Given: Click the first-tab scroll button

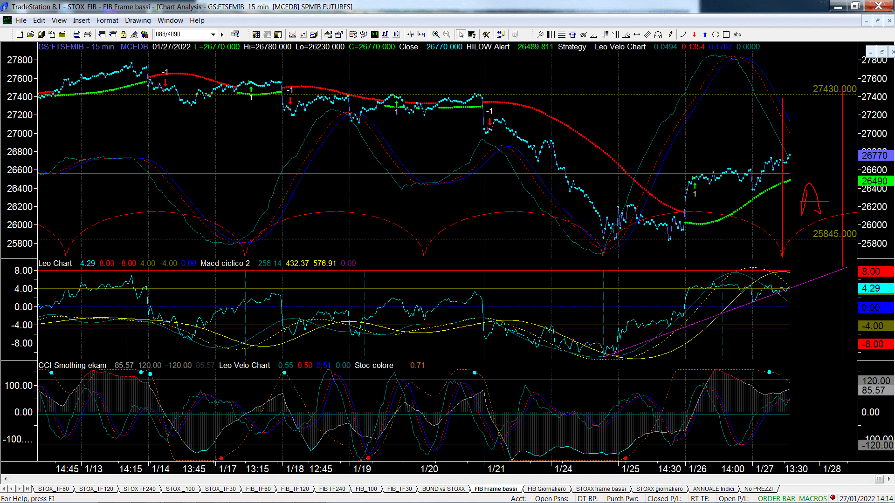Looking at the screenshot, I should click(x=4, y=489).
